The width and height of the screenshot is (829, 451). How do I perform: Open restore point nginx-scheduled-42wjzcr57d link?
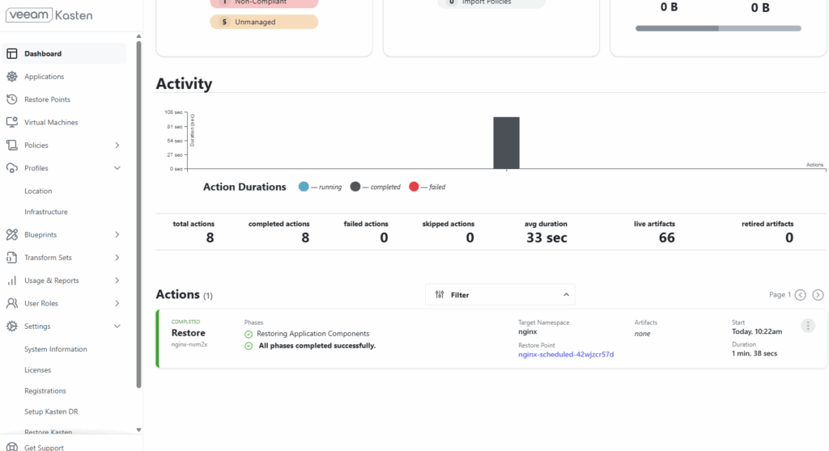(566, 354)
